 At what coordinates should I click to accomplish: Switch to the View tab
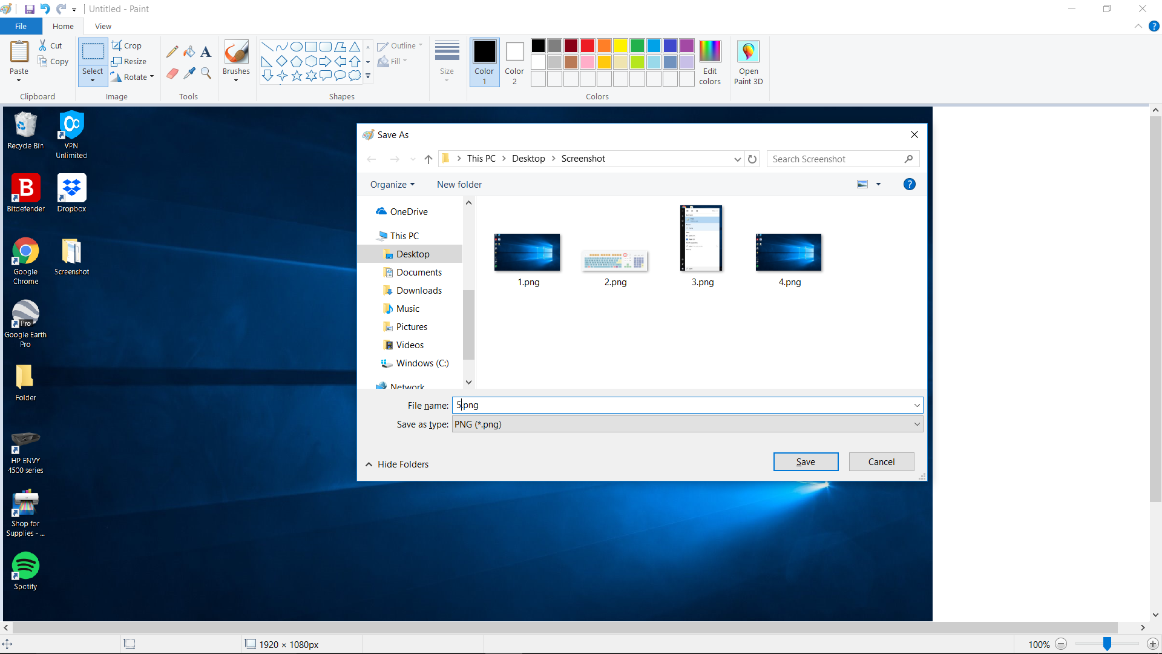(x=102, y=26)
